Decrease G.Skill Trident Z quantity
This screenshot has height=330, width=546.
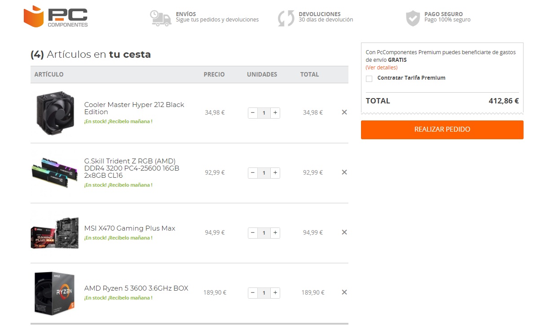253,172
